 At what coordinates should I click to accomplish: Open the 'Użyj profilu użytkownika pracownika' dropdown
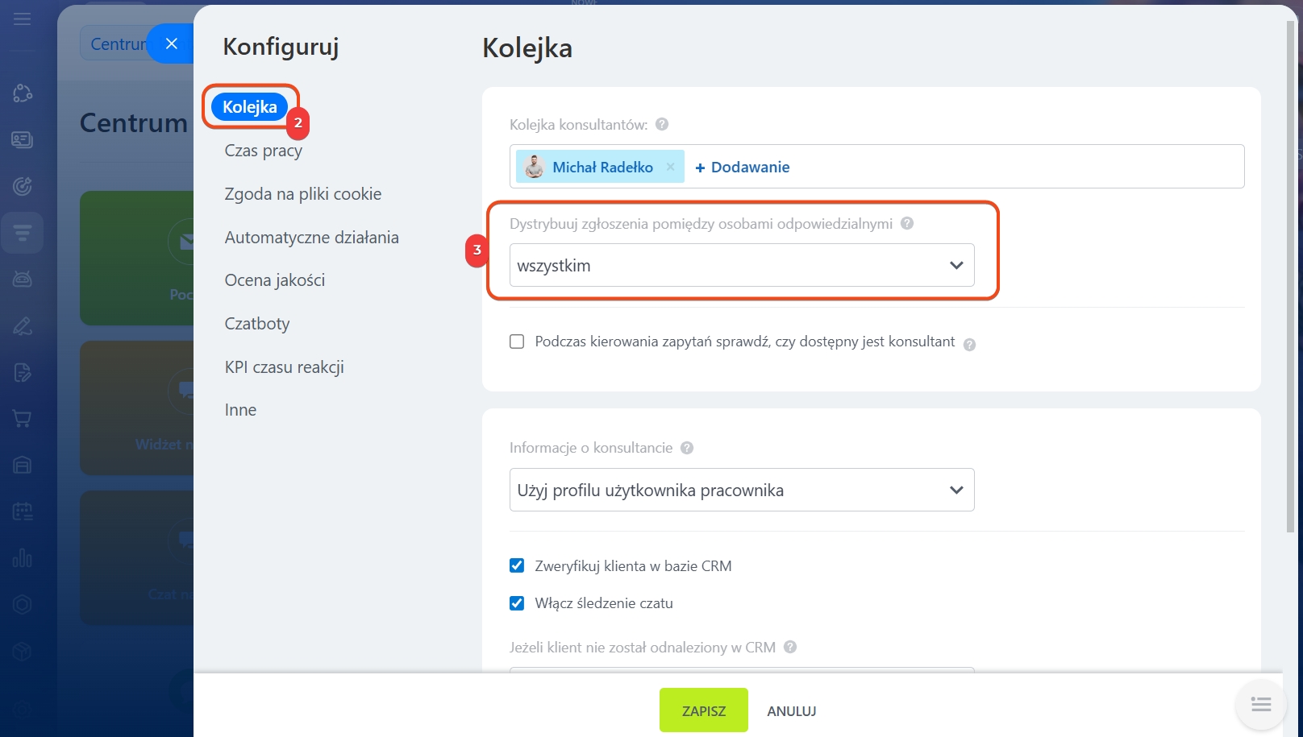click(x=741, y=490)
